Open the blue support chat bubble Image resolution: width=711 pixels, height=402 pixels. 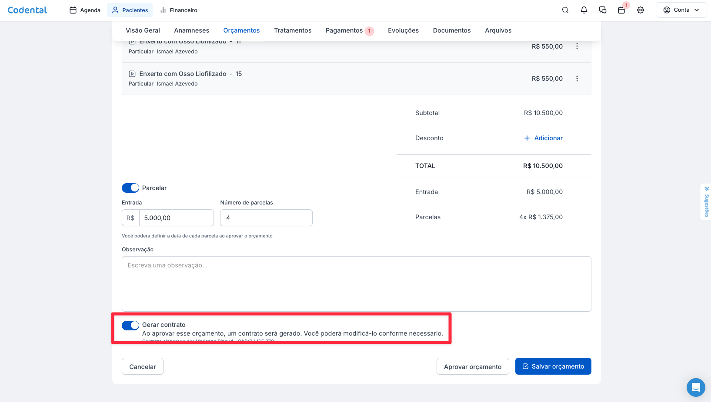[x=695, y=387]
